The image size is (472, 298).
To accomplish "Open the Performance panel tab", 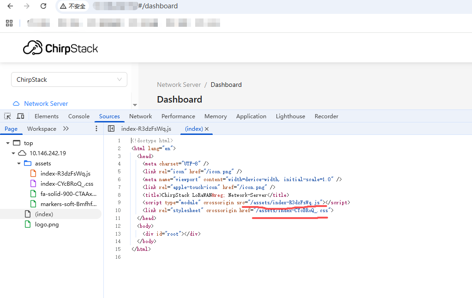I will [178, 116].
